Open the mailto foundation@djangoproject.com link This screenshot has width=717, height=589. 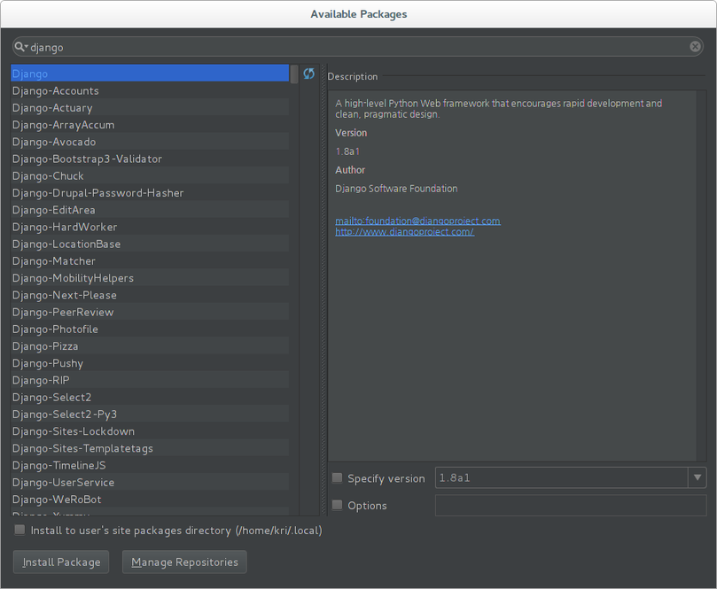pos(417,221)
